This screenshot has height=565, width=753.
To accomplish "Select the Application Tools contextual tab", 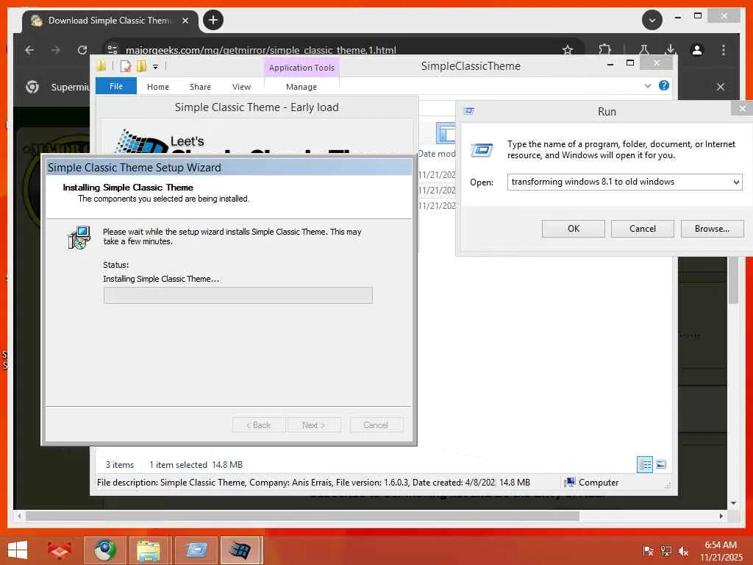I will pyautogui.click(x=301, y=68).
